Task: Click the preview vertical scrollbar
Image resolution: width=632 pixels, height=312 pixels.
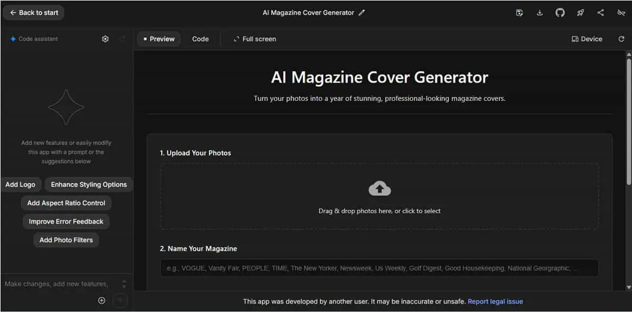Action: pyautogui.click(x=629, y=121)
